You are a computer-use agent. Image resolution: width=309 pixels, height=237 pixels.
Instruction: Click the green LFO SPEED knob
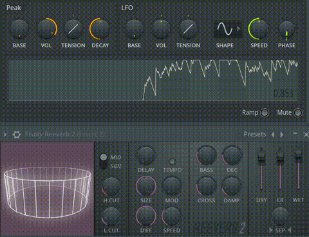coord(259,29)
